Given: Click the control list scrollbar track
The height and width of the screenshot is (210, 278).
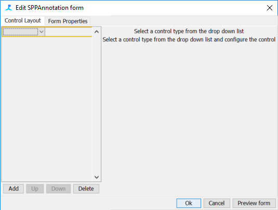Looking at the screenshot, I should [x=97, y=104].
